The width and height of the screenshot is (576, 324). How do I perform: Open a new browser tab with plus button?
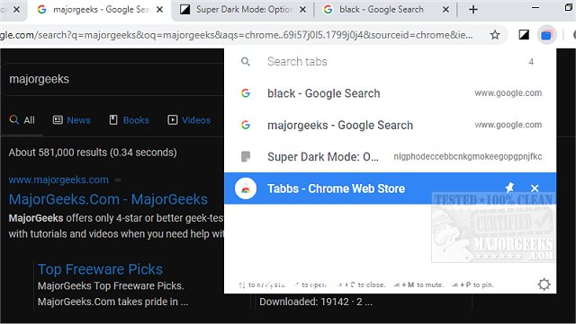473,10
